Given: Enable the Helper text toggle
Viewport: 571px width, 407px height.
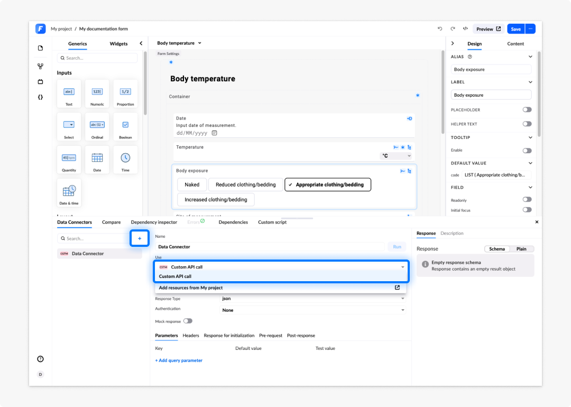Looking at the screenshot, I should (527, 124).
